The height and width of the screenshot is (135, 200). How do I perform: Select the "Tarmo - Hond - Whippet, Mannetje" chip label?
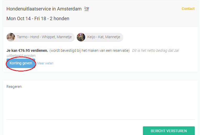(x=44, y=37)
